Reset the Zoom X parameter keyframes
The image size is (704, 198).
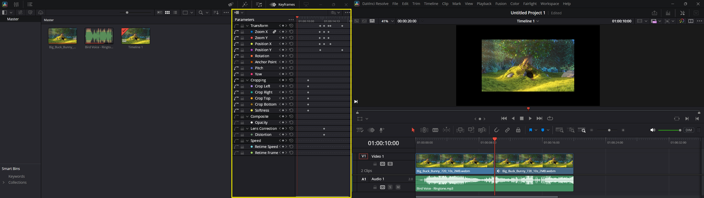291,32
